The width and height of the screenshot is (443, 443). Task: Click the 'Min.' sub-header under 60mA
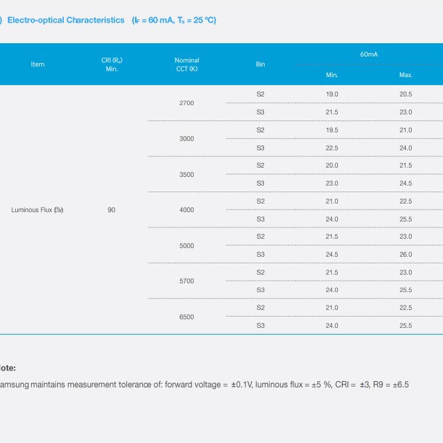tap(332, 75)
